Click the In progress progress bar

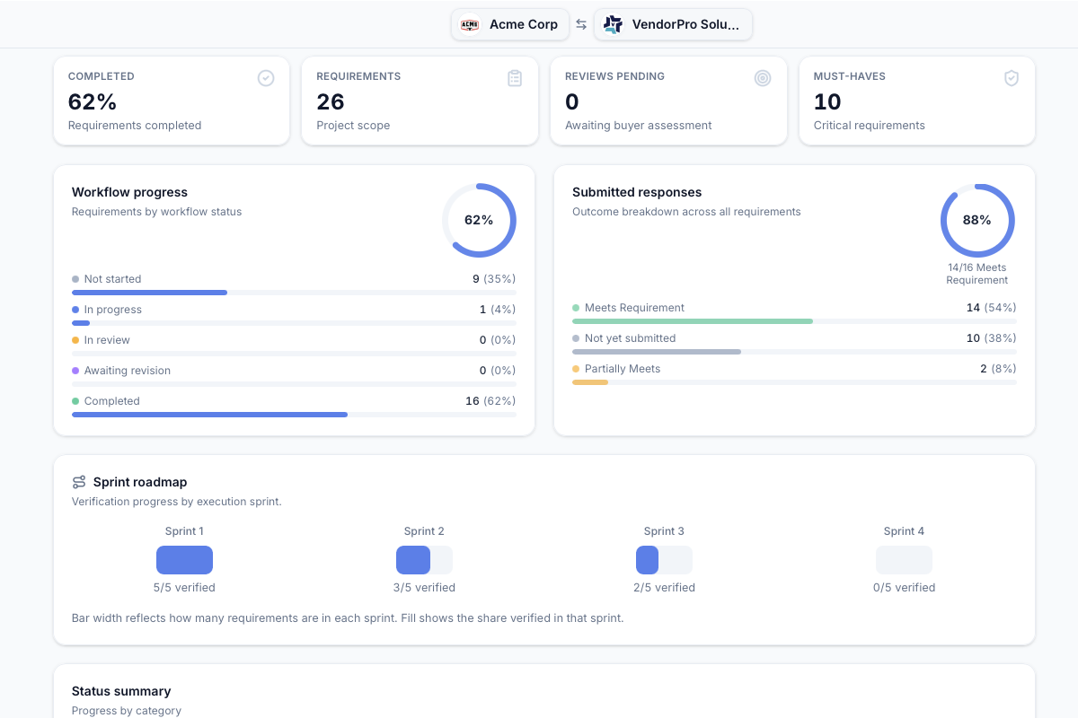[x=294, y=323]
